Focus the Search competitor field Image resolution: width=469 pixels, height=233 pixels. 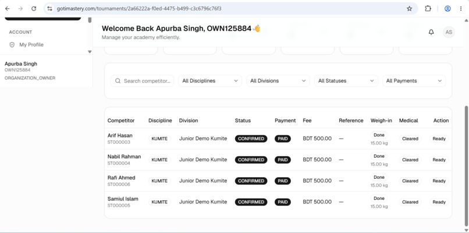pyautogui.click(x=142, y=81)
